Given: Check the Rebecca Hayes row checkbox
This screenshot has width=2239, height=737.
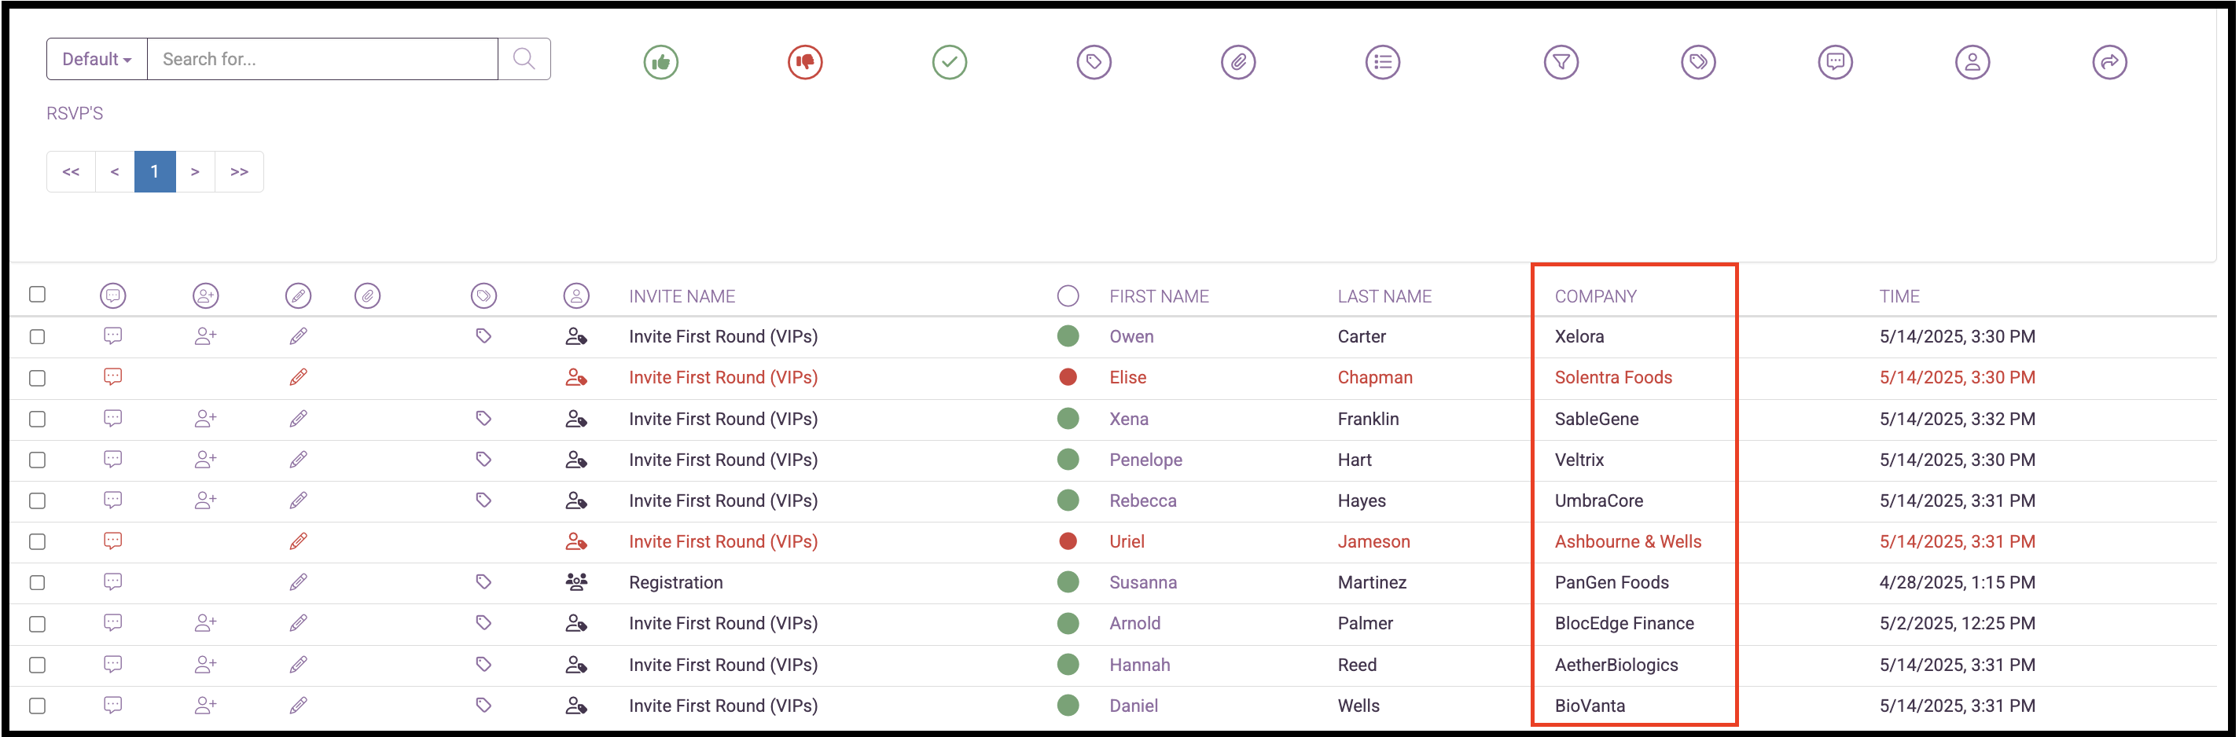Looking at the screenshot, I should pos(38,500).
